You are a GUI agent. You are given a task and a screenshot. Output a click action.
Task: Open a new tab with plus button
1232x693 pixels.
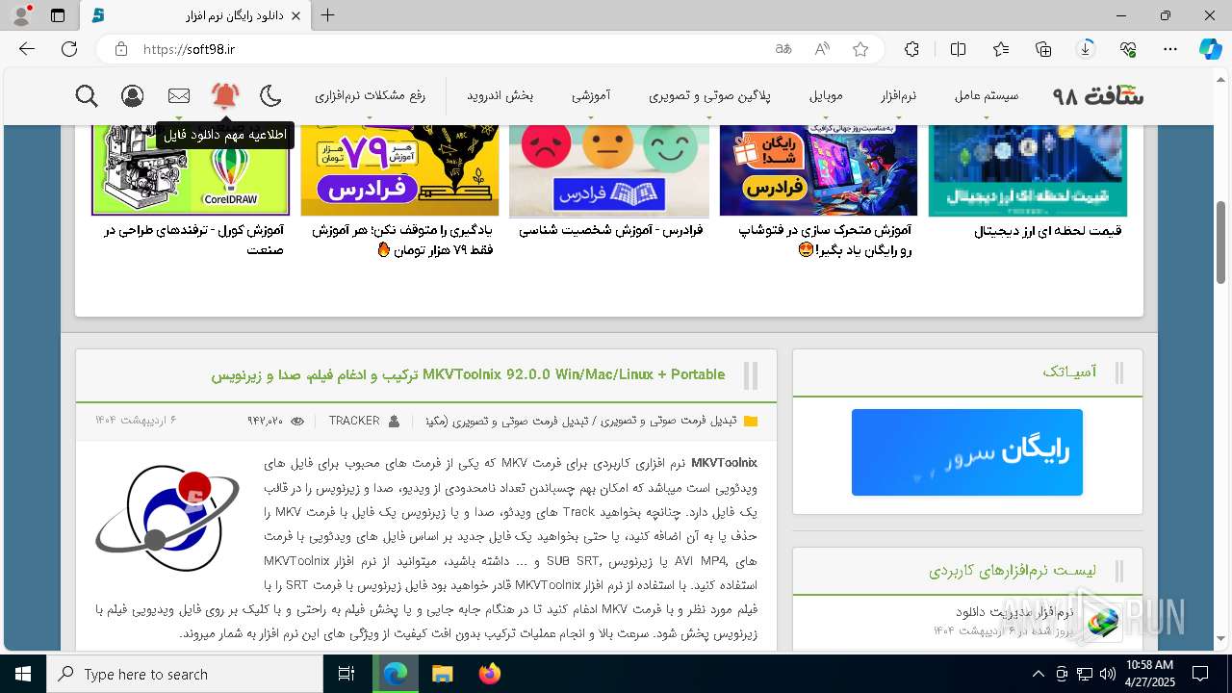328,15
